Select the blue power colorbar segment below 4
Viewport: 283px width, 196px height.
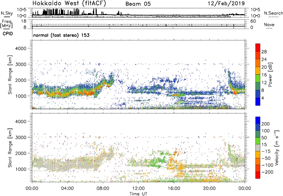[258, 102]
